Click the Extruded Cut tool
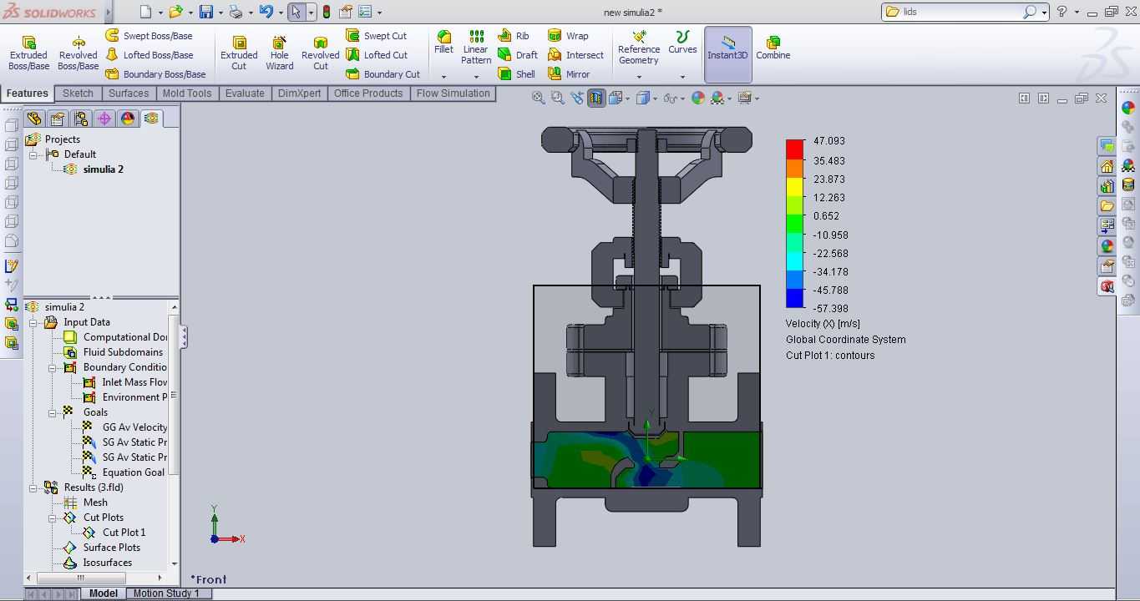Viewport: 1140px width, 601px height. click(x=239, y=54)
